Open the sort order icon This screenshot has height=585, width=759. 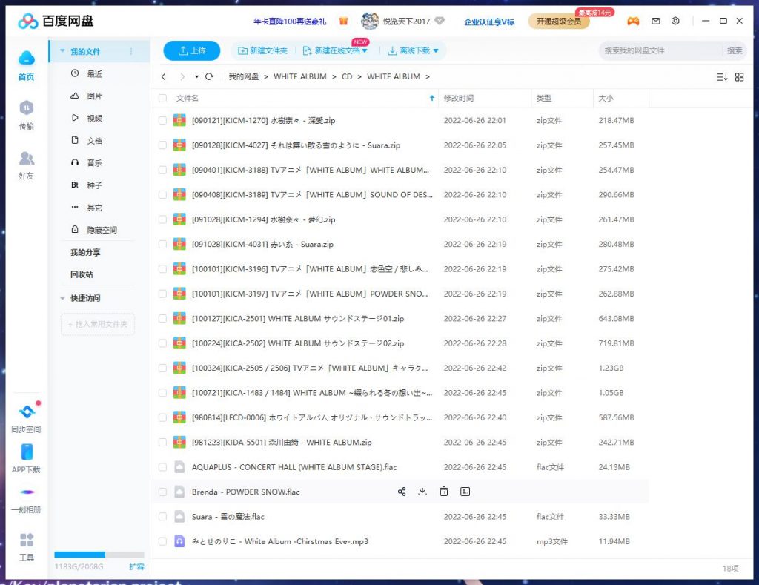[x=722, y=77]
